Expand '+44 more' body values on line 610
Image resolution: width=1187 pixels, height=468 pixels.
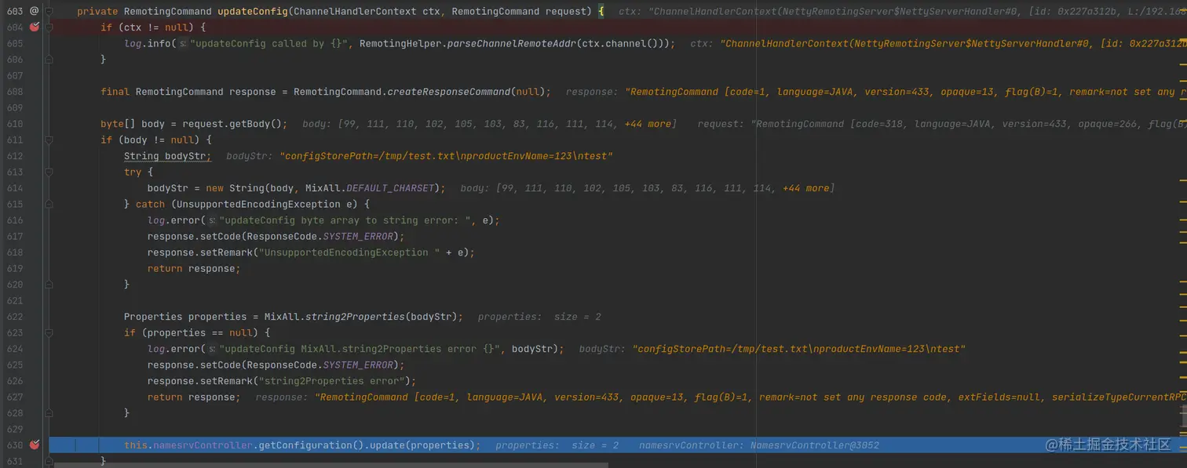[x=648, y=124]
